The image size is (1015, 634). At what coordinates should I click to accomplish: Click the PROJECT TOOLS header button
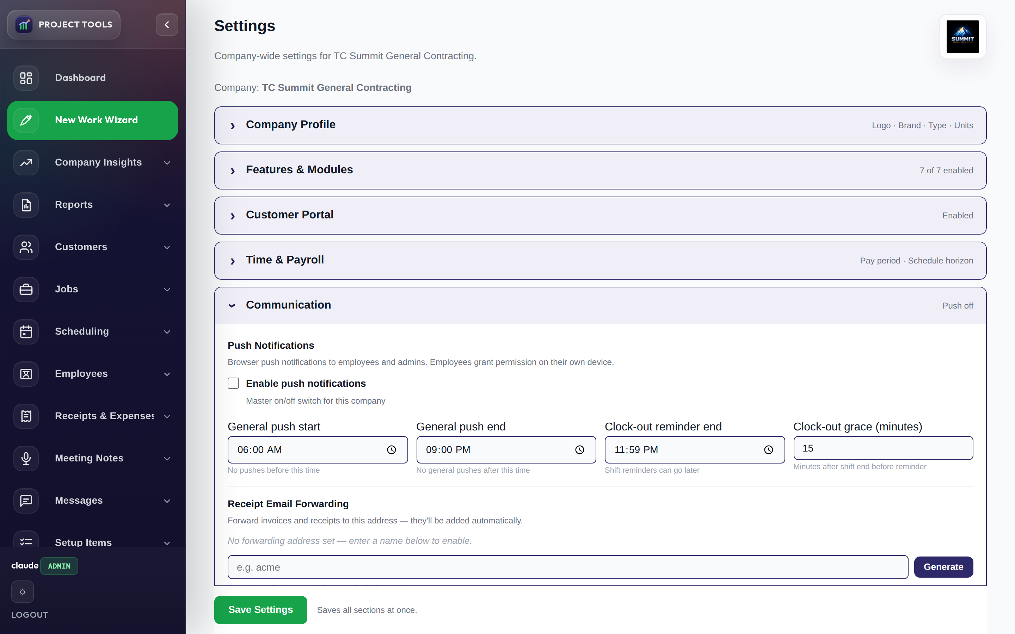[64, 25]
